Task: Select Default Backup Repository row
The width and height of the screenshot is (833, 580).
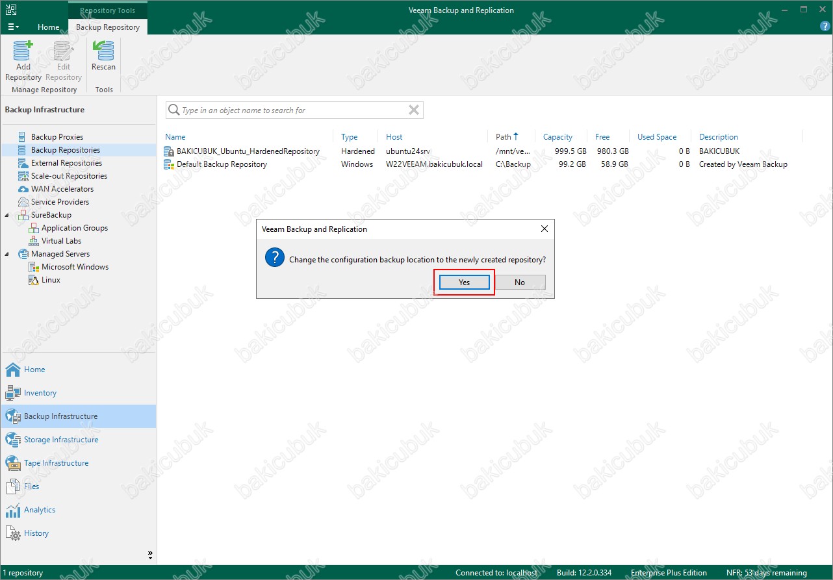Action: point(483,164)
